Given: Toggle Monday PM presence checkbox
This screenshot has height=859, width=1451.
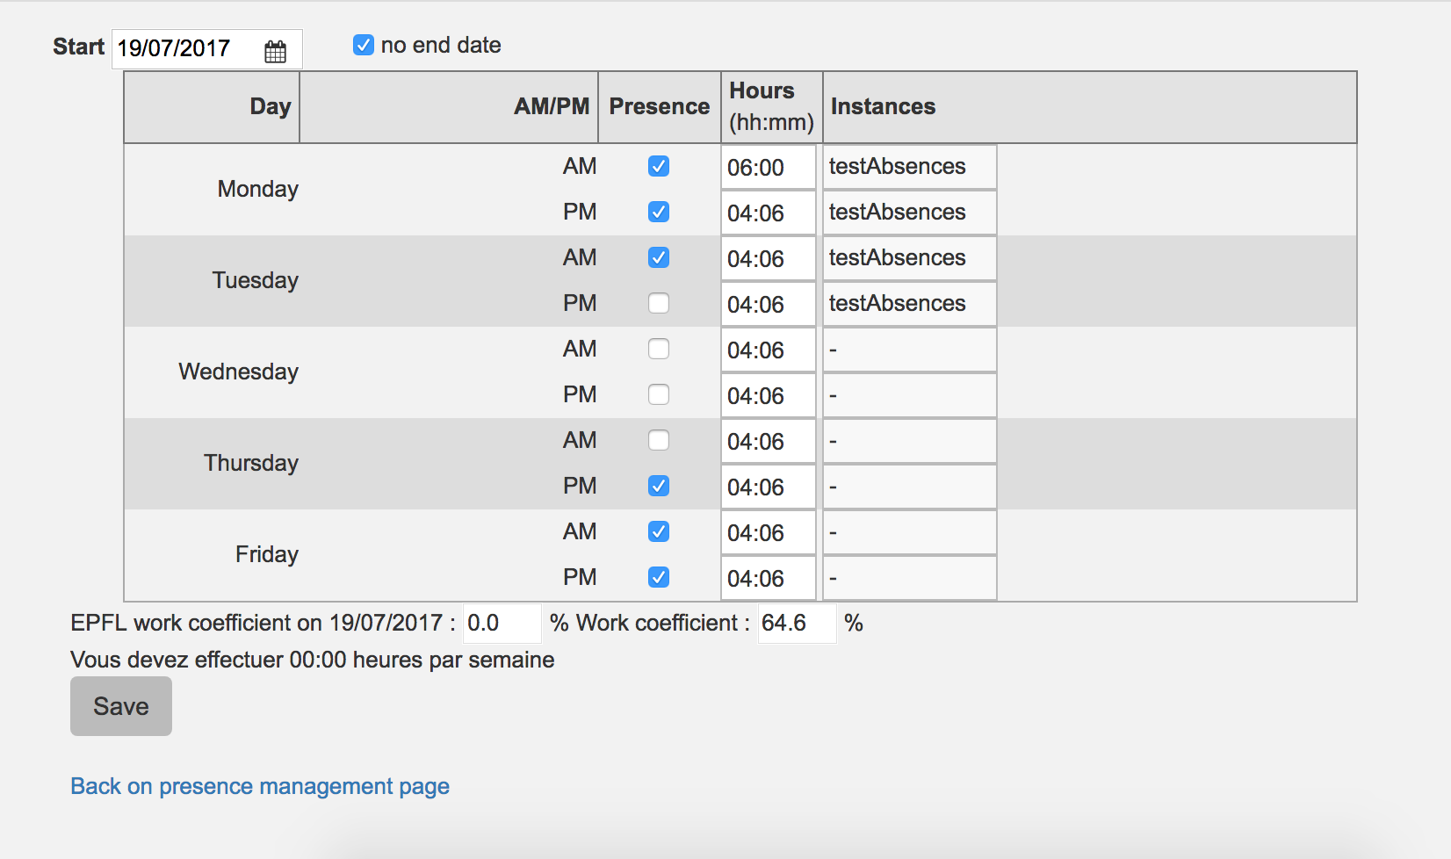Looking at the screenshot, I should tap(659, 212).
